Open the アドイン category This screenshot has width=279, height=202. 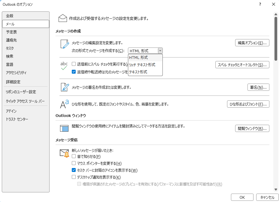click(26, 111)
